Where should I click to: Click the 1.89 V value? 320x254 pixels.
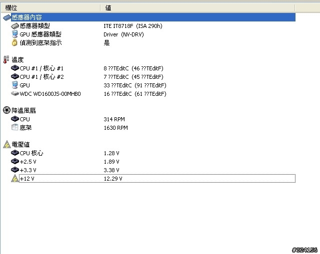coord(111,162)
